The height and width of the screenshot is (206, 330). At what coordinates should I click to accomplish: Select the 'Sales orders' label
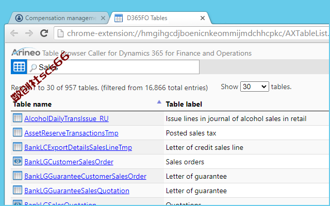[185, 162]
